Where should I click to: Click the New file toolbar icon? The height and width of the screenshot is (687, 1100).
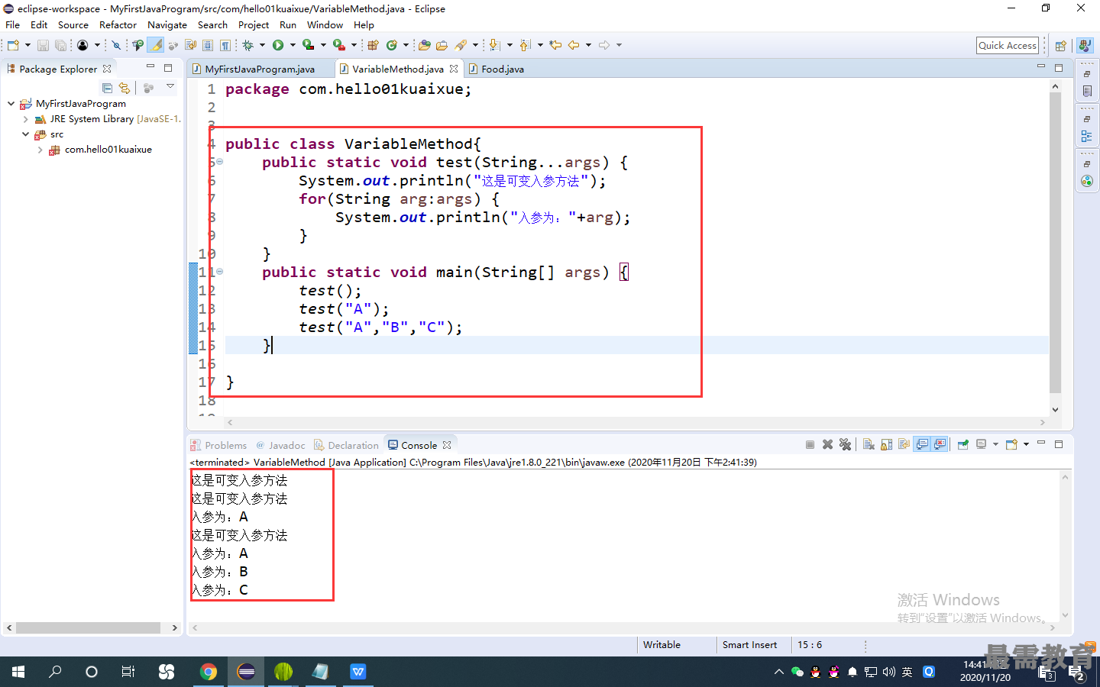(13, 45)
